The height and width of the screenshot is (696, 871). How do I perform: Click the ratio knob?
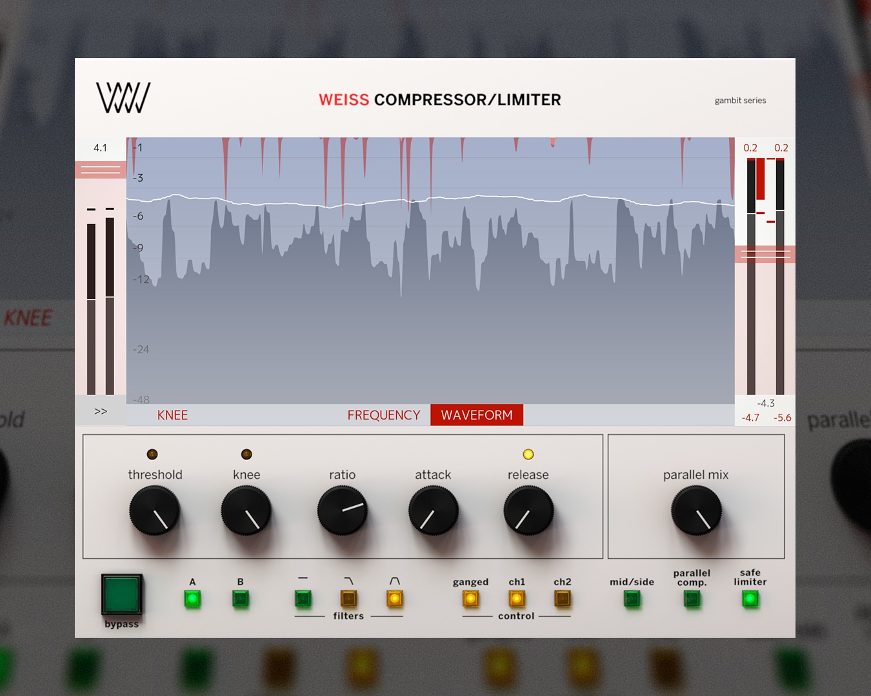tap(342, 511)
